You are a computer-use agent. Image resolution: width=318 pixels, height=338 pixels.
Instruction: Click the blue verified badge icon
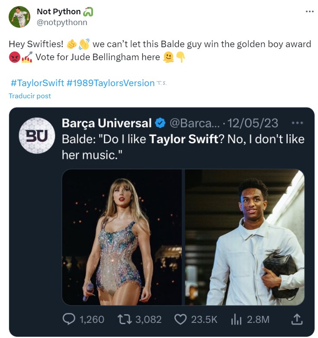[x=160, y=123]
